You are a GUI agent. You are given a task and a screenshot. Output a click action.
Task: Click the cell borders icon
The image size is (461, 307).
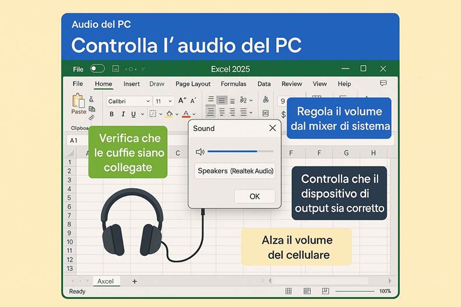pos(153,114)
